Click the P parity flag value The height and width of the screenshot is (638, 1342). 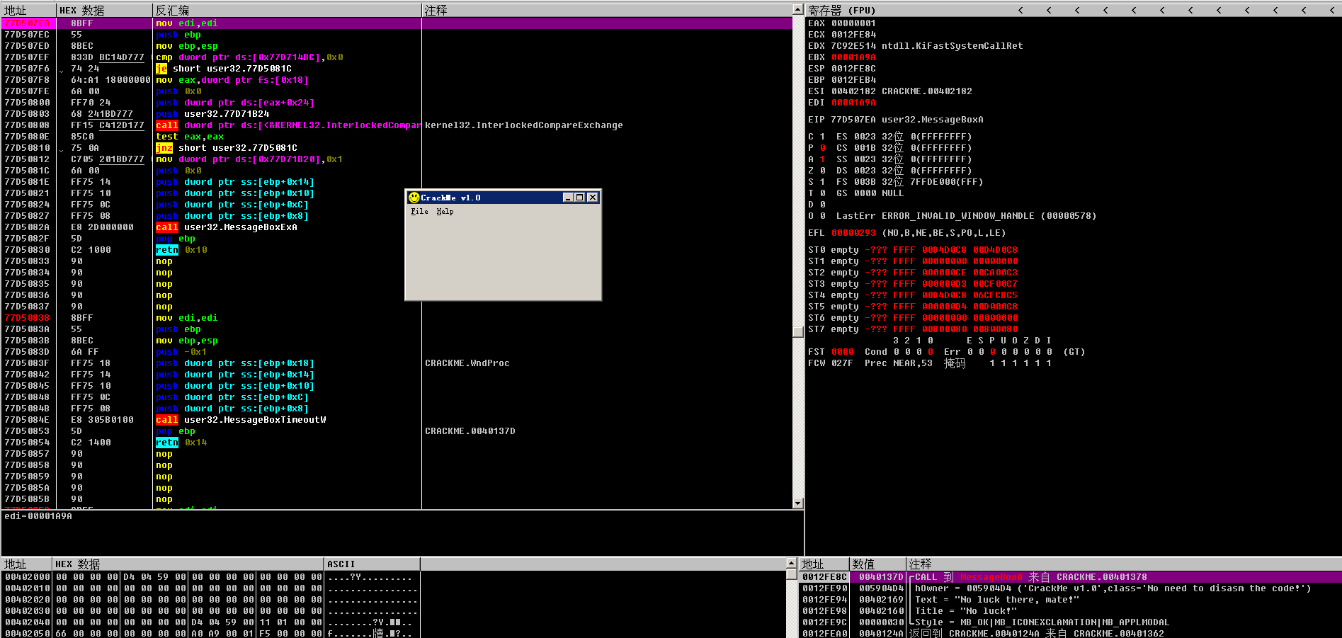(822, 148)
